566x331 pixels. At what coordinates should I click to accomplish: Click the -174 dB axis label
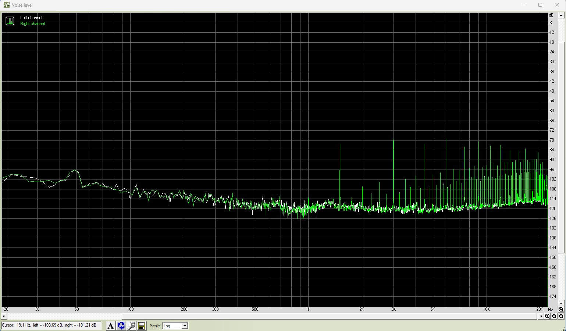(x=552, y=296)
